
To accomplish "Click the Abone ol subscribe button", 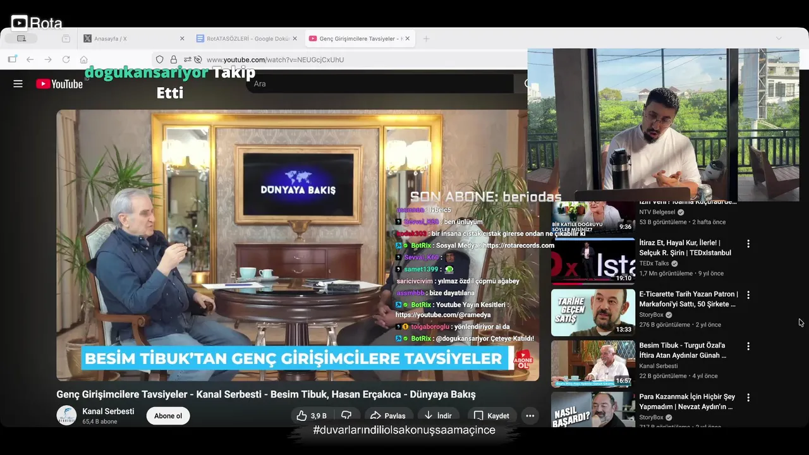I will tap(168, 416).
